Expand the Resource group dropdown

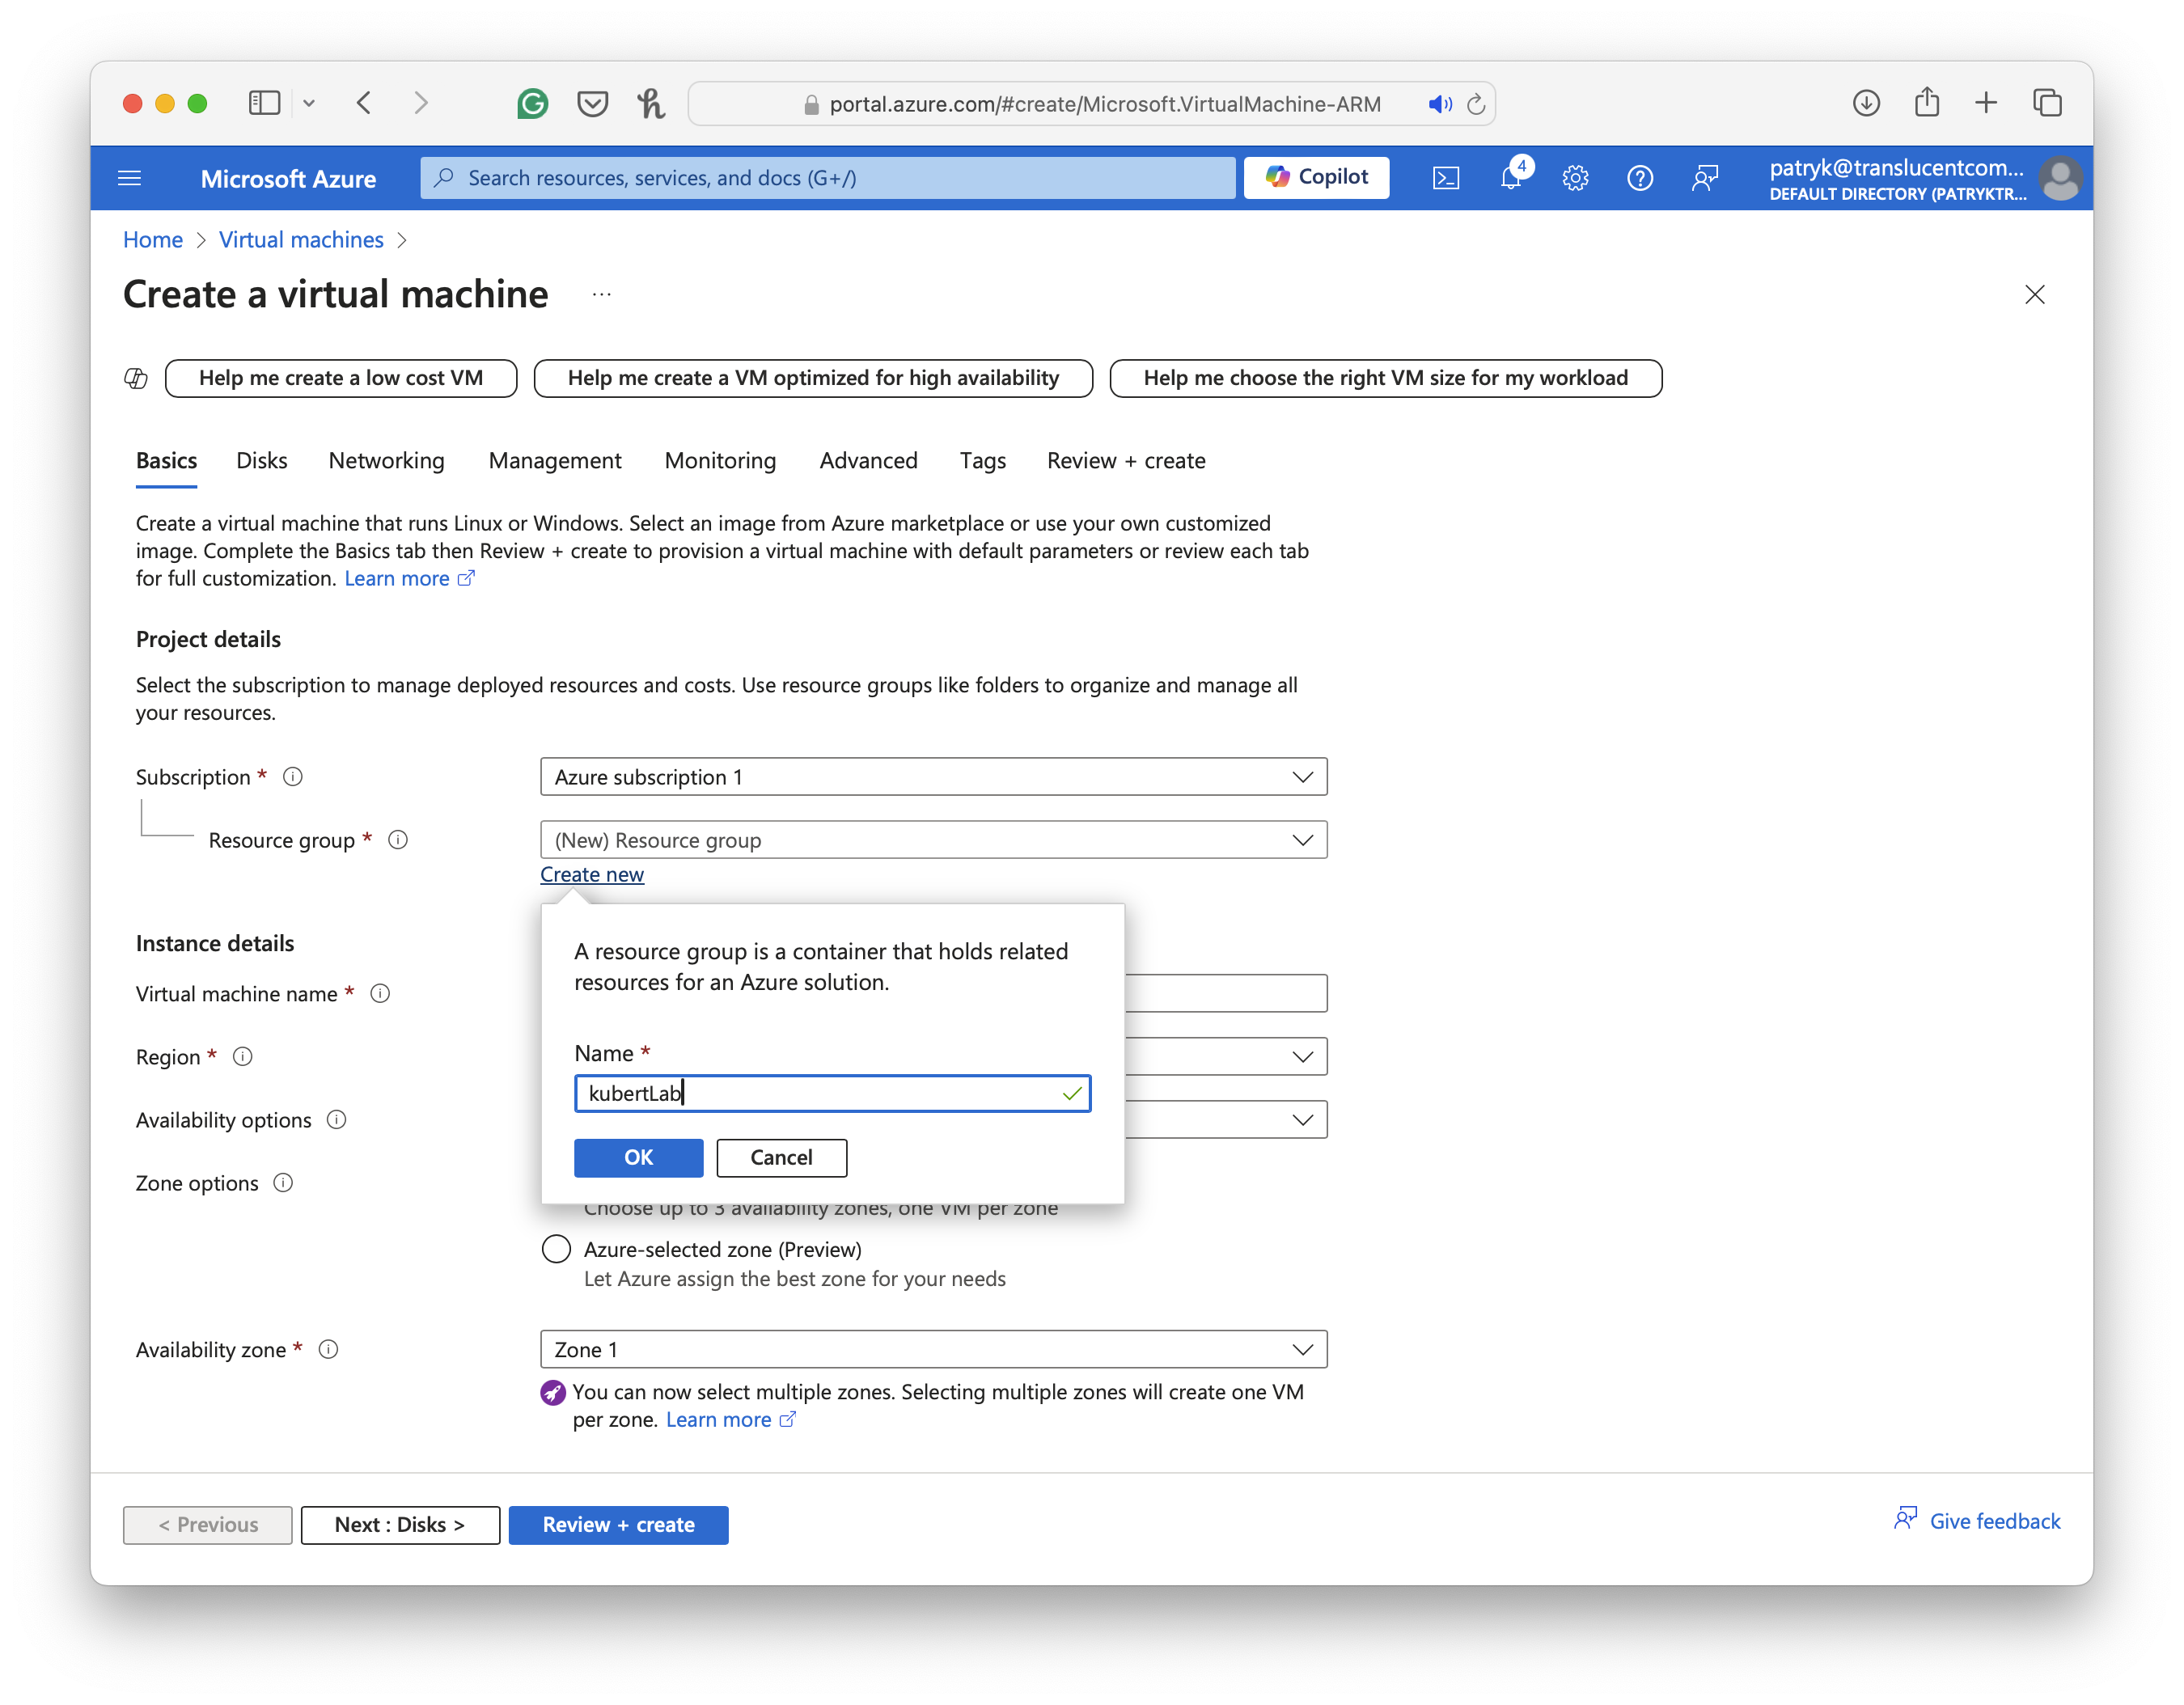coord(933,840)
